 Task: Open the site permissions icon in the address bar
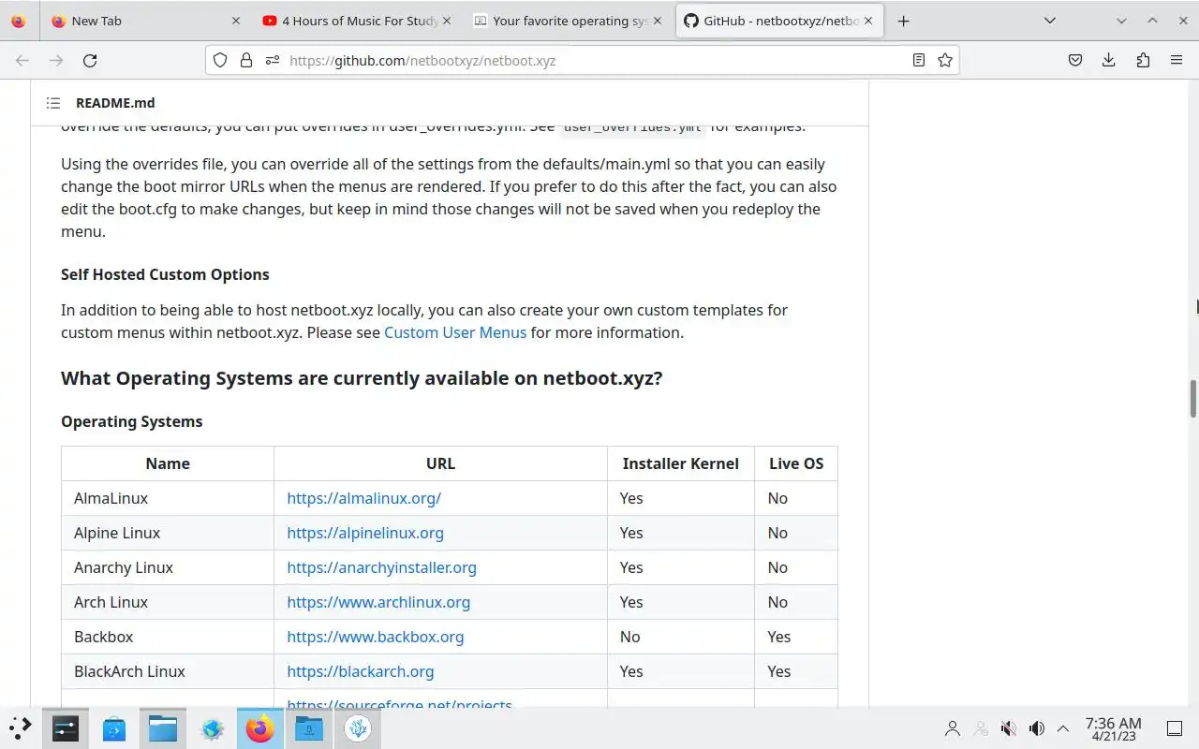point(273,60)
